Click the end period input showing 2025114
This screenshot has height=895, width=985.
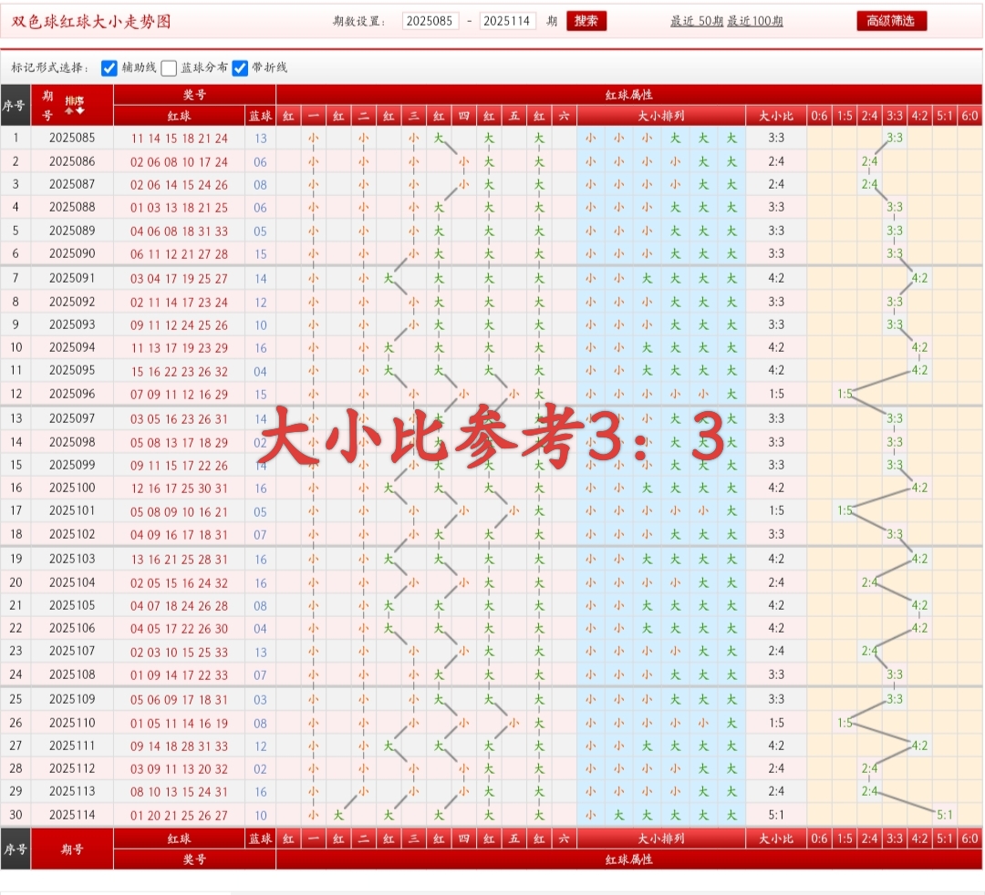coord(508,20)
